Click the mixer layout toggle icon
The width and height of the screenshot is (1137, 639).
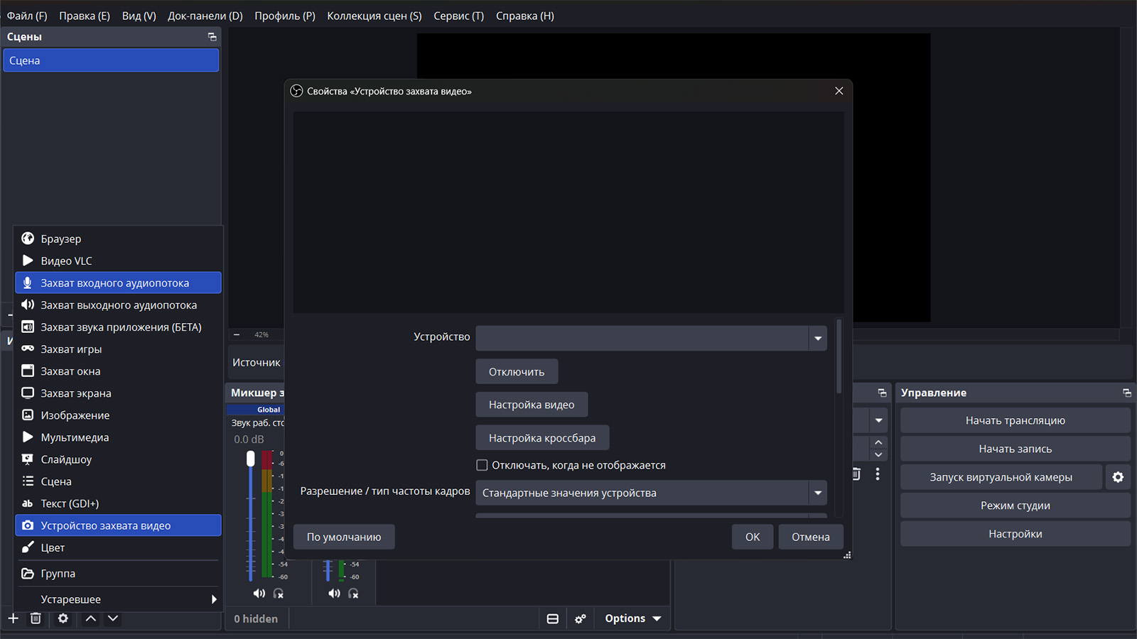552,618
